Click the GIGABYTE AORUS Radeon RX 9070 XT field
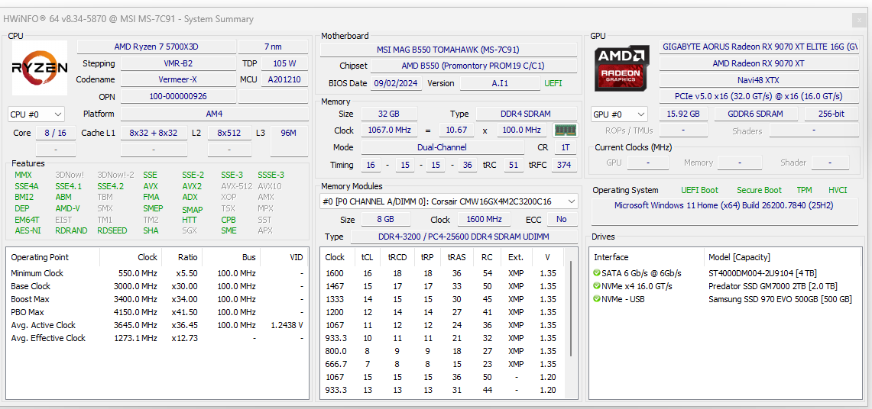 click(760, 47)
